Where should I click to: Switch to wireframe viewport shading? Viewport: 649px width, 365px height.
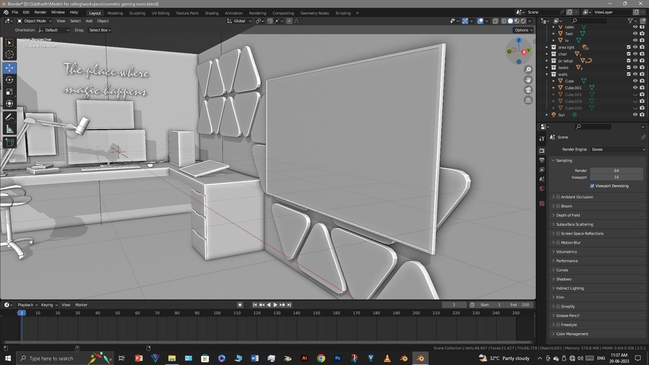point(504,21)
